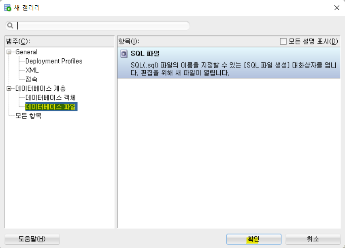The height and width of the screenshot is (248, 345).
Task: Click the search magnifier icon
Action: (x=10, y=26)
